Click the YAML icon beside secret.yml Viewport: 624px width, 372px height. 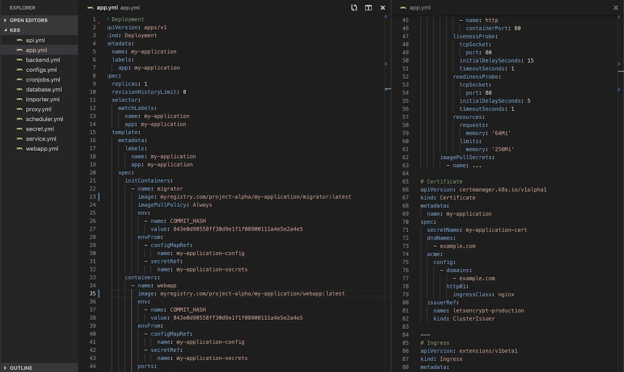[x=19, y=129]
